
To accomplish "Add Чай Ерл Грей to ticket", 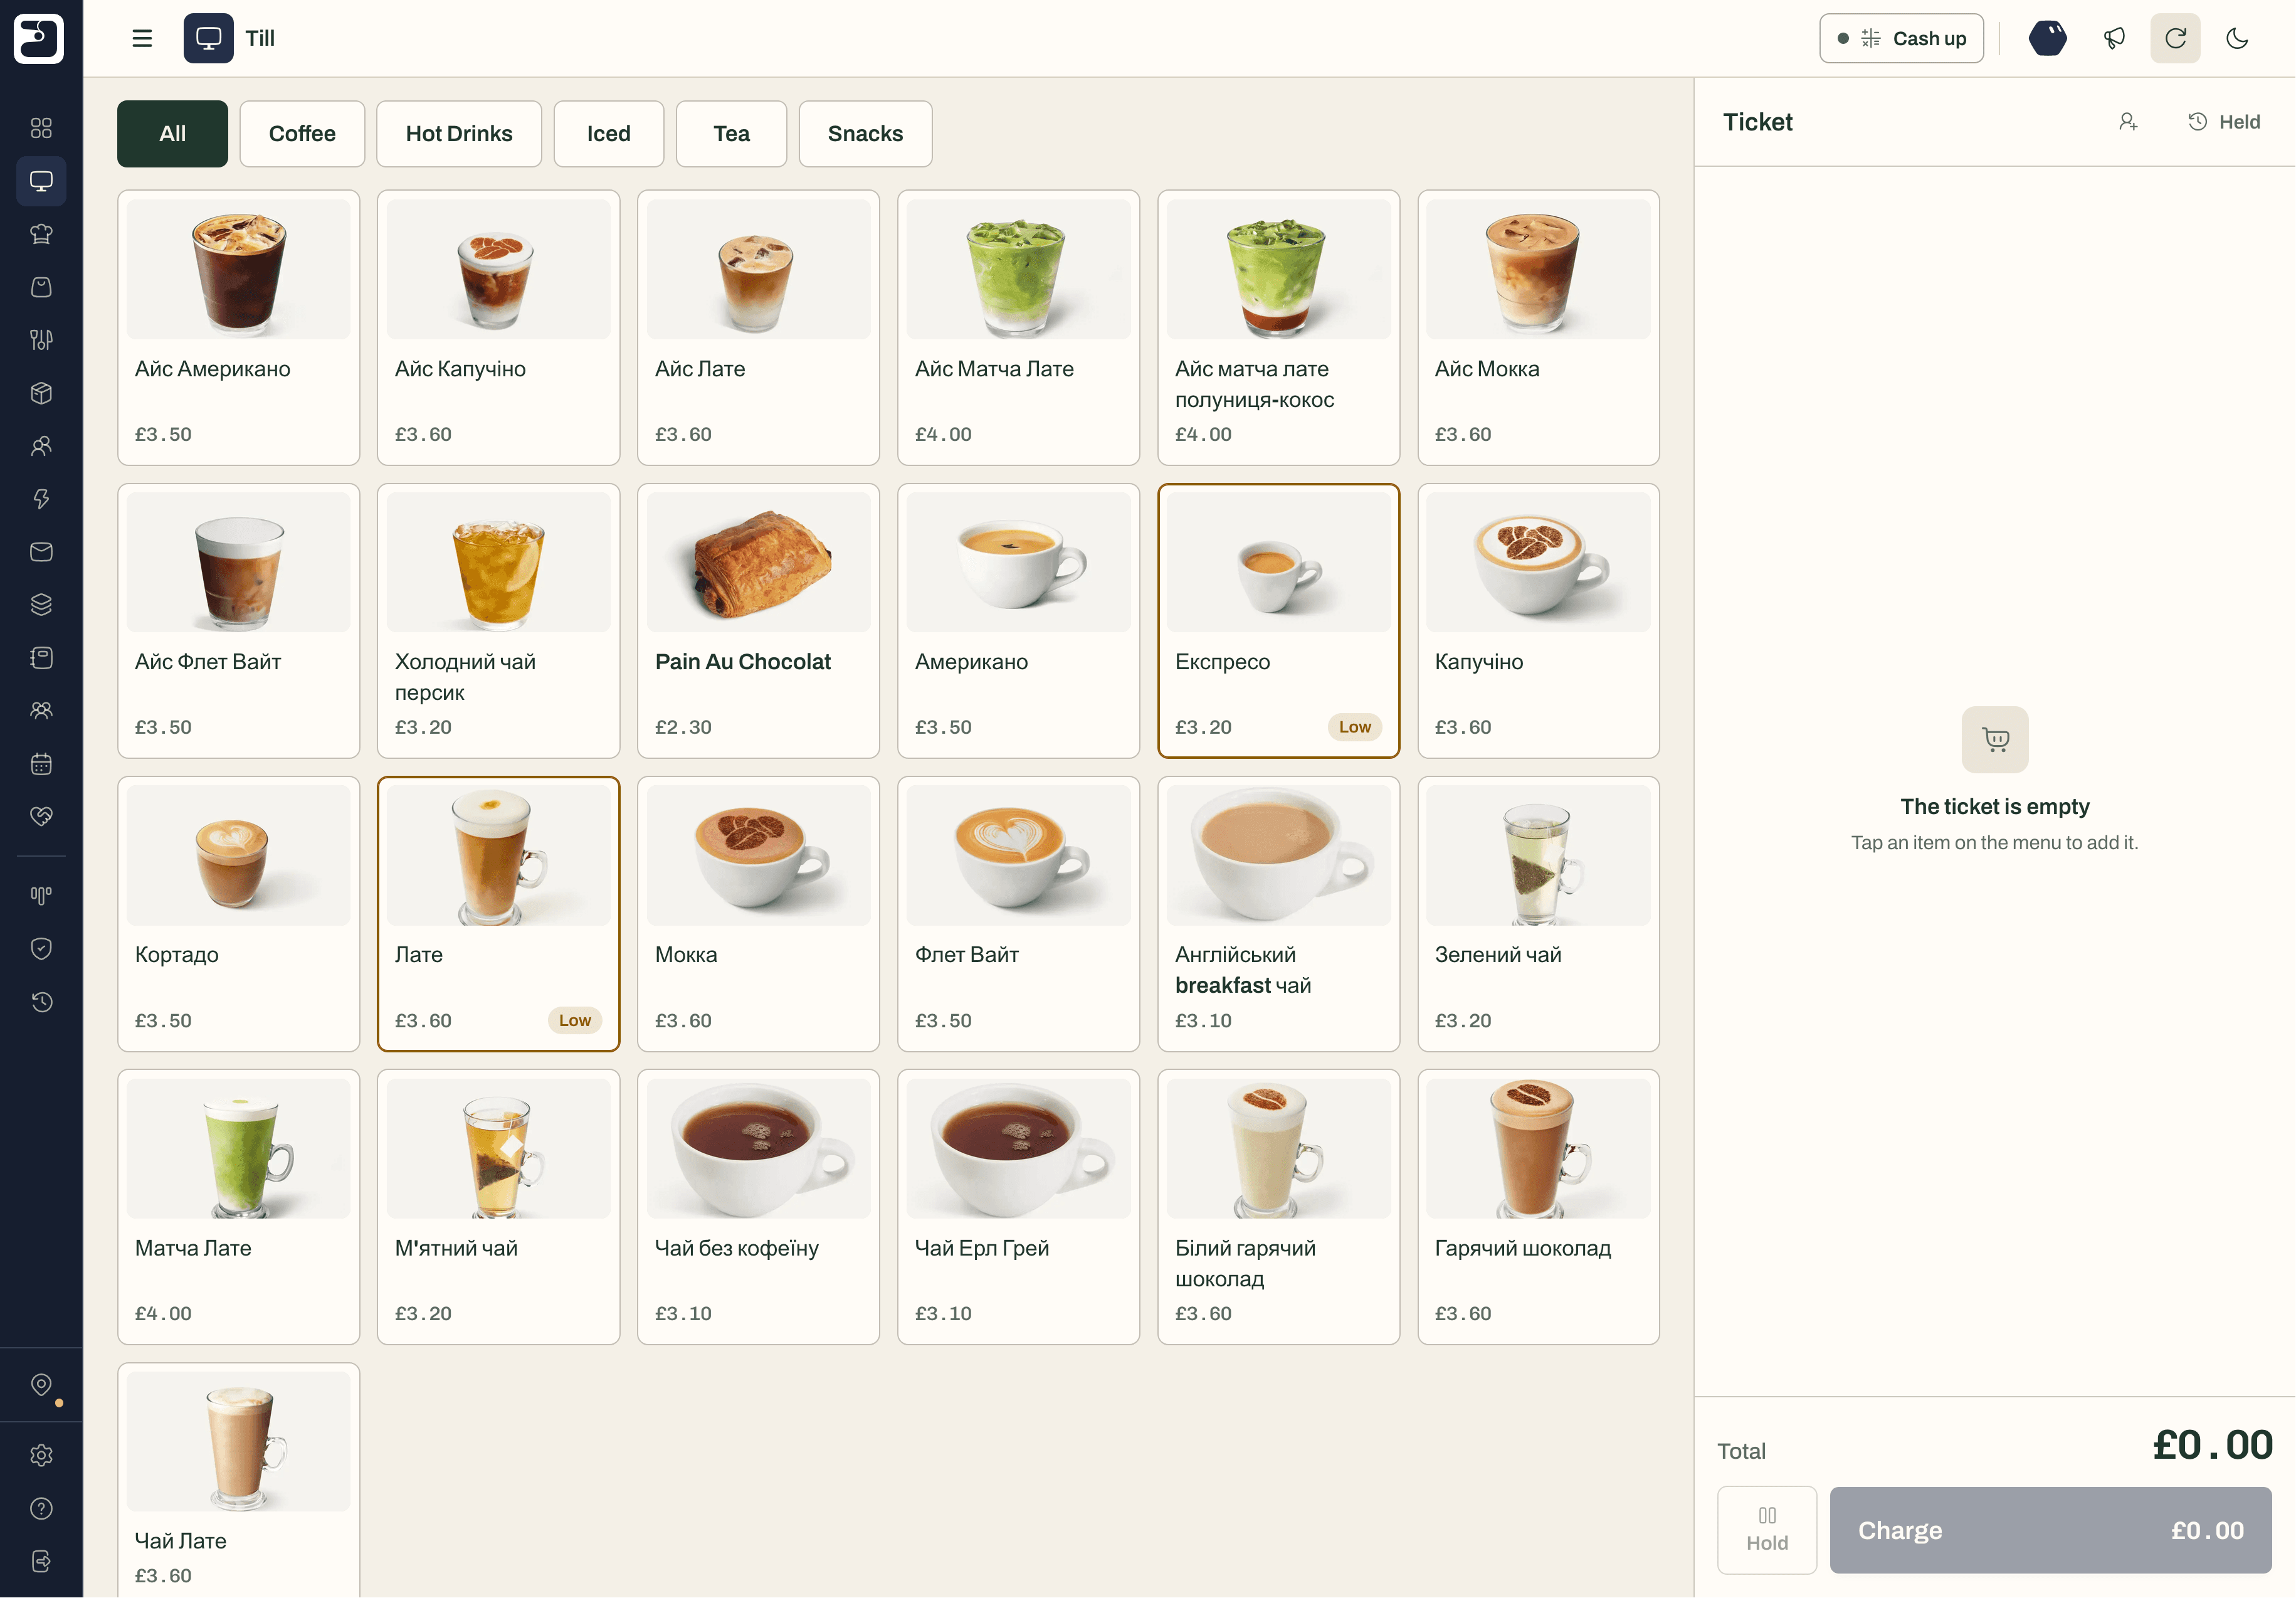I will point(1018,1207).
